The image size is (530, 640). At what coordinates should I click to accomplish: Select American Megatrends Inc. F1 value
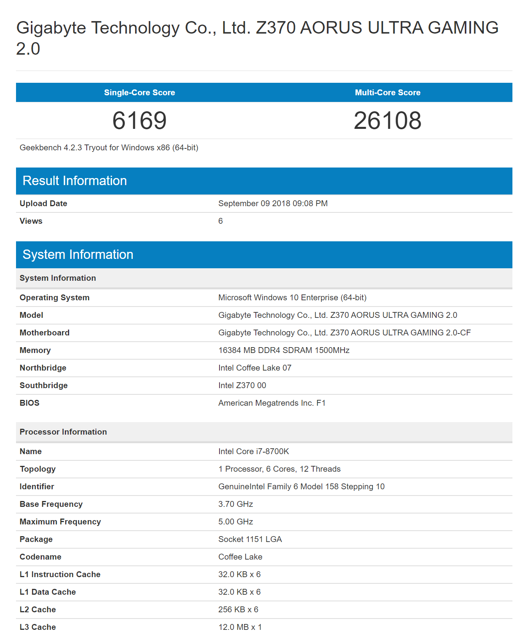(x=272, y=403)
